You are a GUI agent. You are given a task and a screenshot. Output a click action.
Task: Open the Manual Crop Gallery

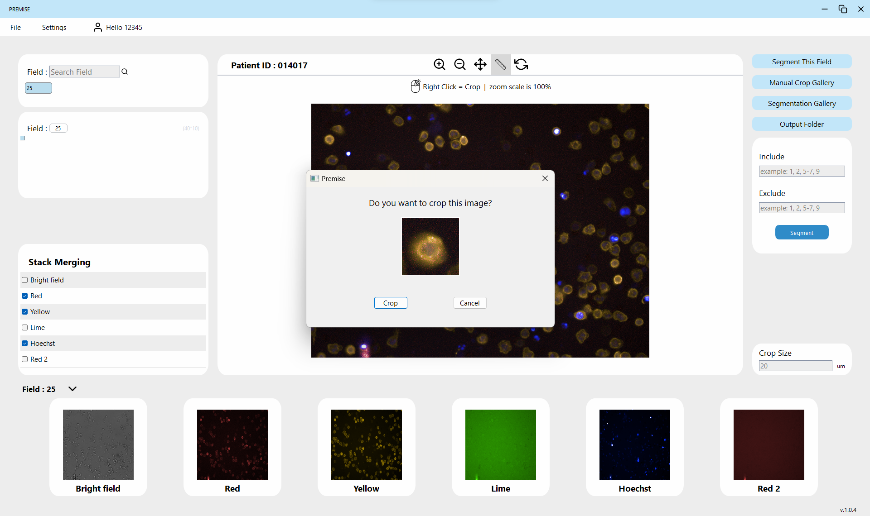click(x=801, y=82)
